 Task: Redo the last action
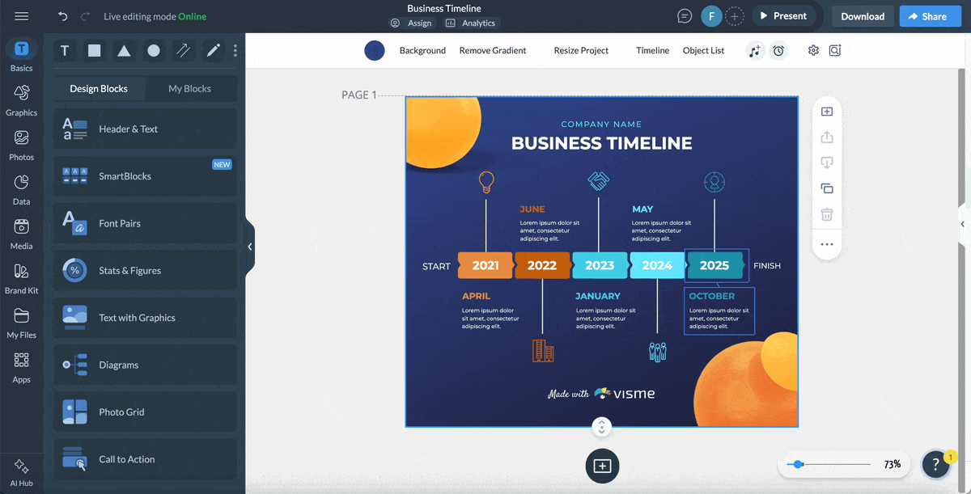pos(86,16)
